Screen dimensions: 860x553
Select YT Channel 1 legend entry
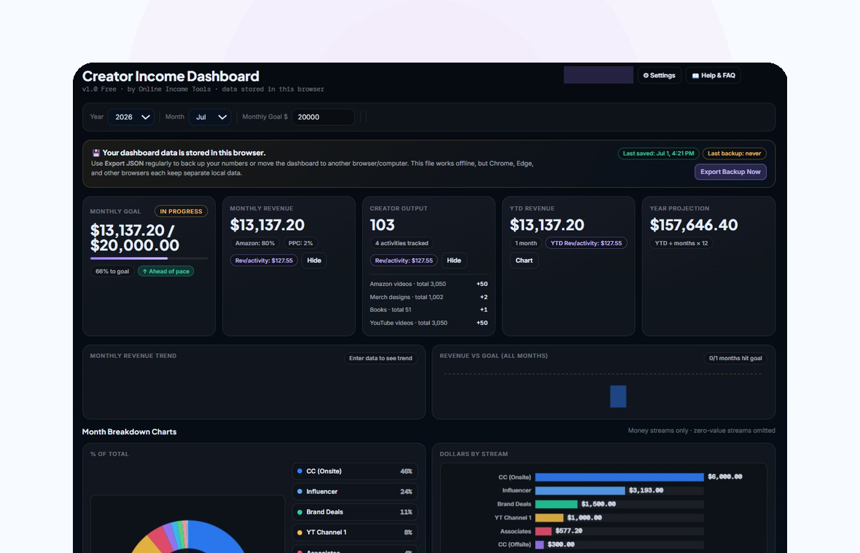click(355, 532)
